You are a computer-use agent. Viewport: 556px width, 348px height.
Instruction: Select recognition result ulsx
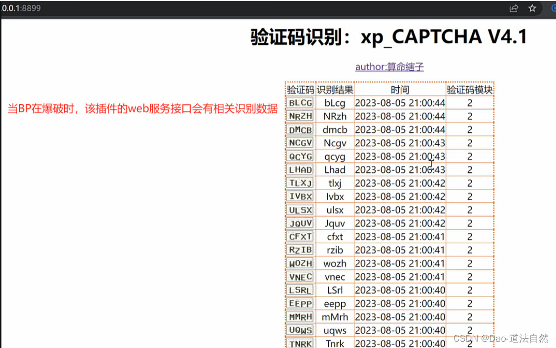point(335,210)
